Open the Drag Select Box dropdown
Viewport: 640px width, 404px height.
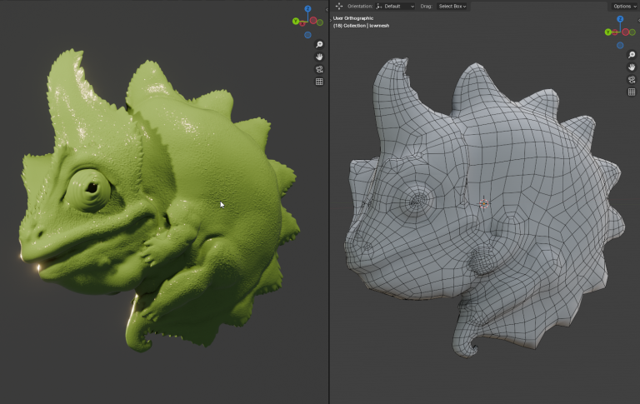pyautogui.click(x=452, y=6)
